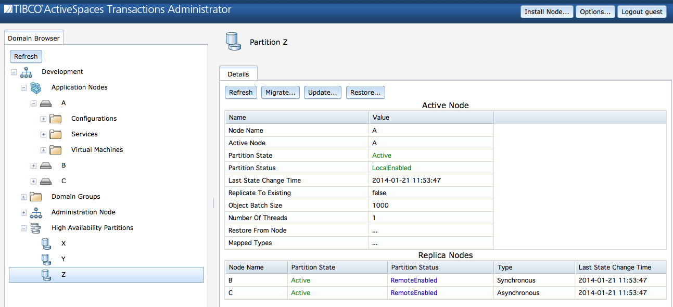The image size is (673, 307).
Task: Click the Application Nodes cubes icon
Action: tap(35, 87)
